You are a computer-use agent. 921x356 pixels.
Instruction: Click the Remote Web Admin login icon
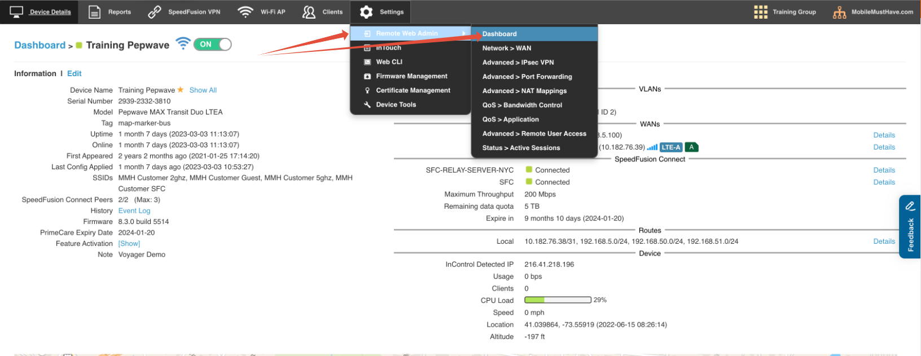pyautogui.click(x=367, y=33)
